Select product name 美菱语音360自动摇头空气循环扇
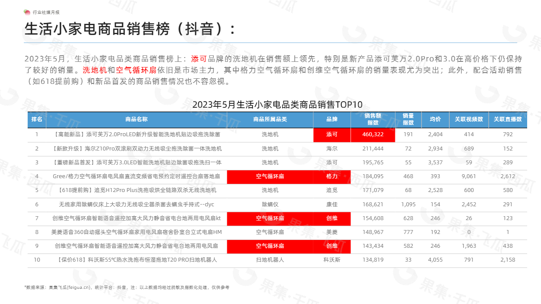541x304 pixels. click(x=136, y=232)
